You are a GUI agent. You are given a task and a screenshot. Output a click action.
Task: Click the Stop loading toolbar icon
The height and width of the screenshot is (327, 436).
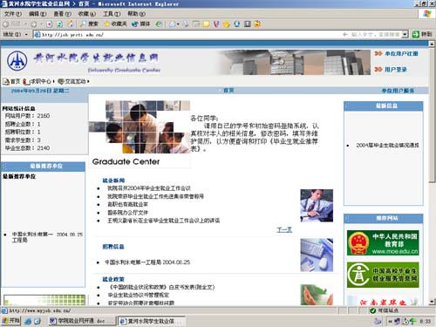pos(49,24)
